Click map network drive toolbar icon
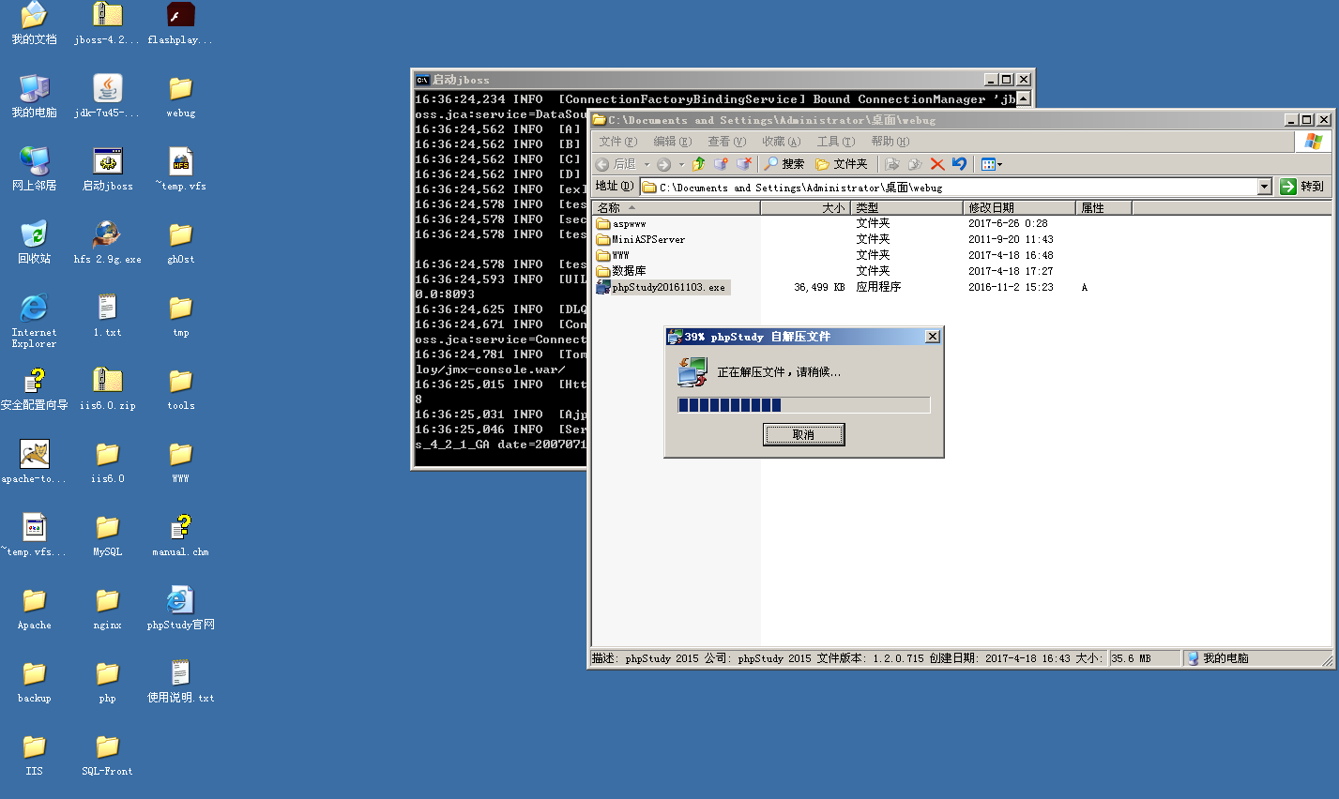This screenshot has height=799, width=1339. pos(721,164)
